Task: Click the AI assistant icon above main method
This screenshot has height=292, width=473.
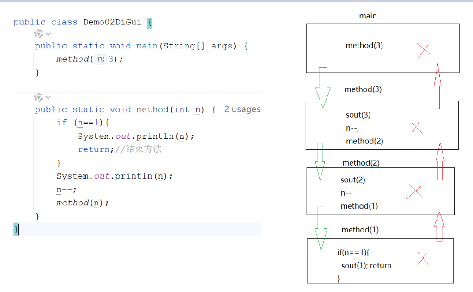Action: tap(39, 34)
